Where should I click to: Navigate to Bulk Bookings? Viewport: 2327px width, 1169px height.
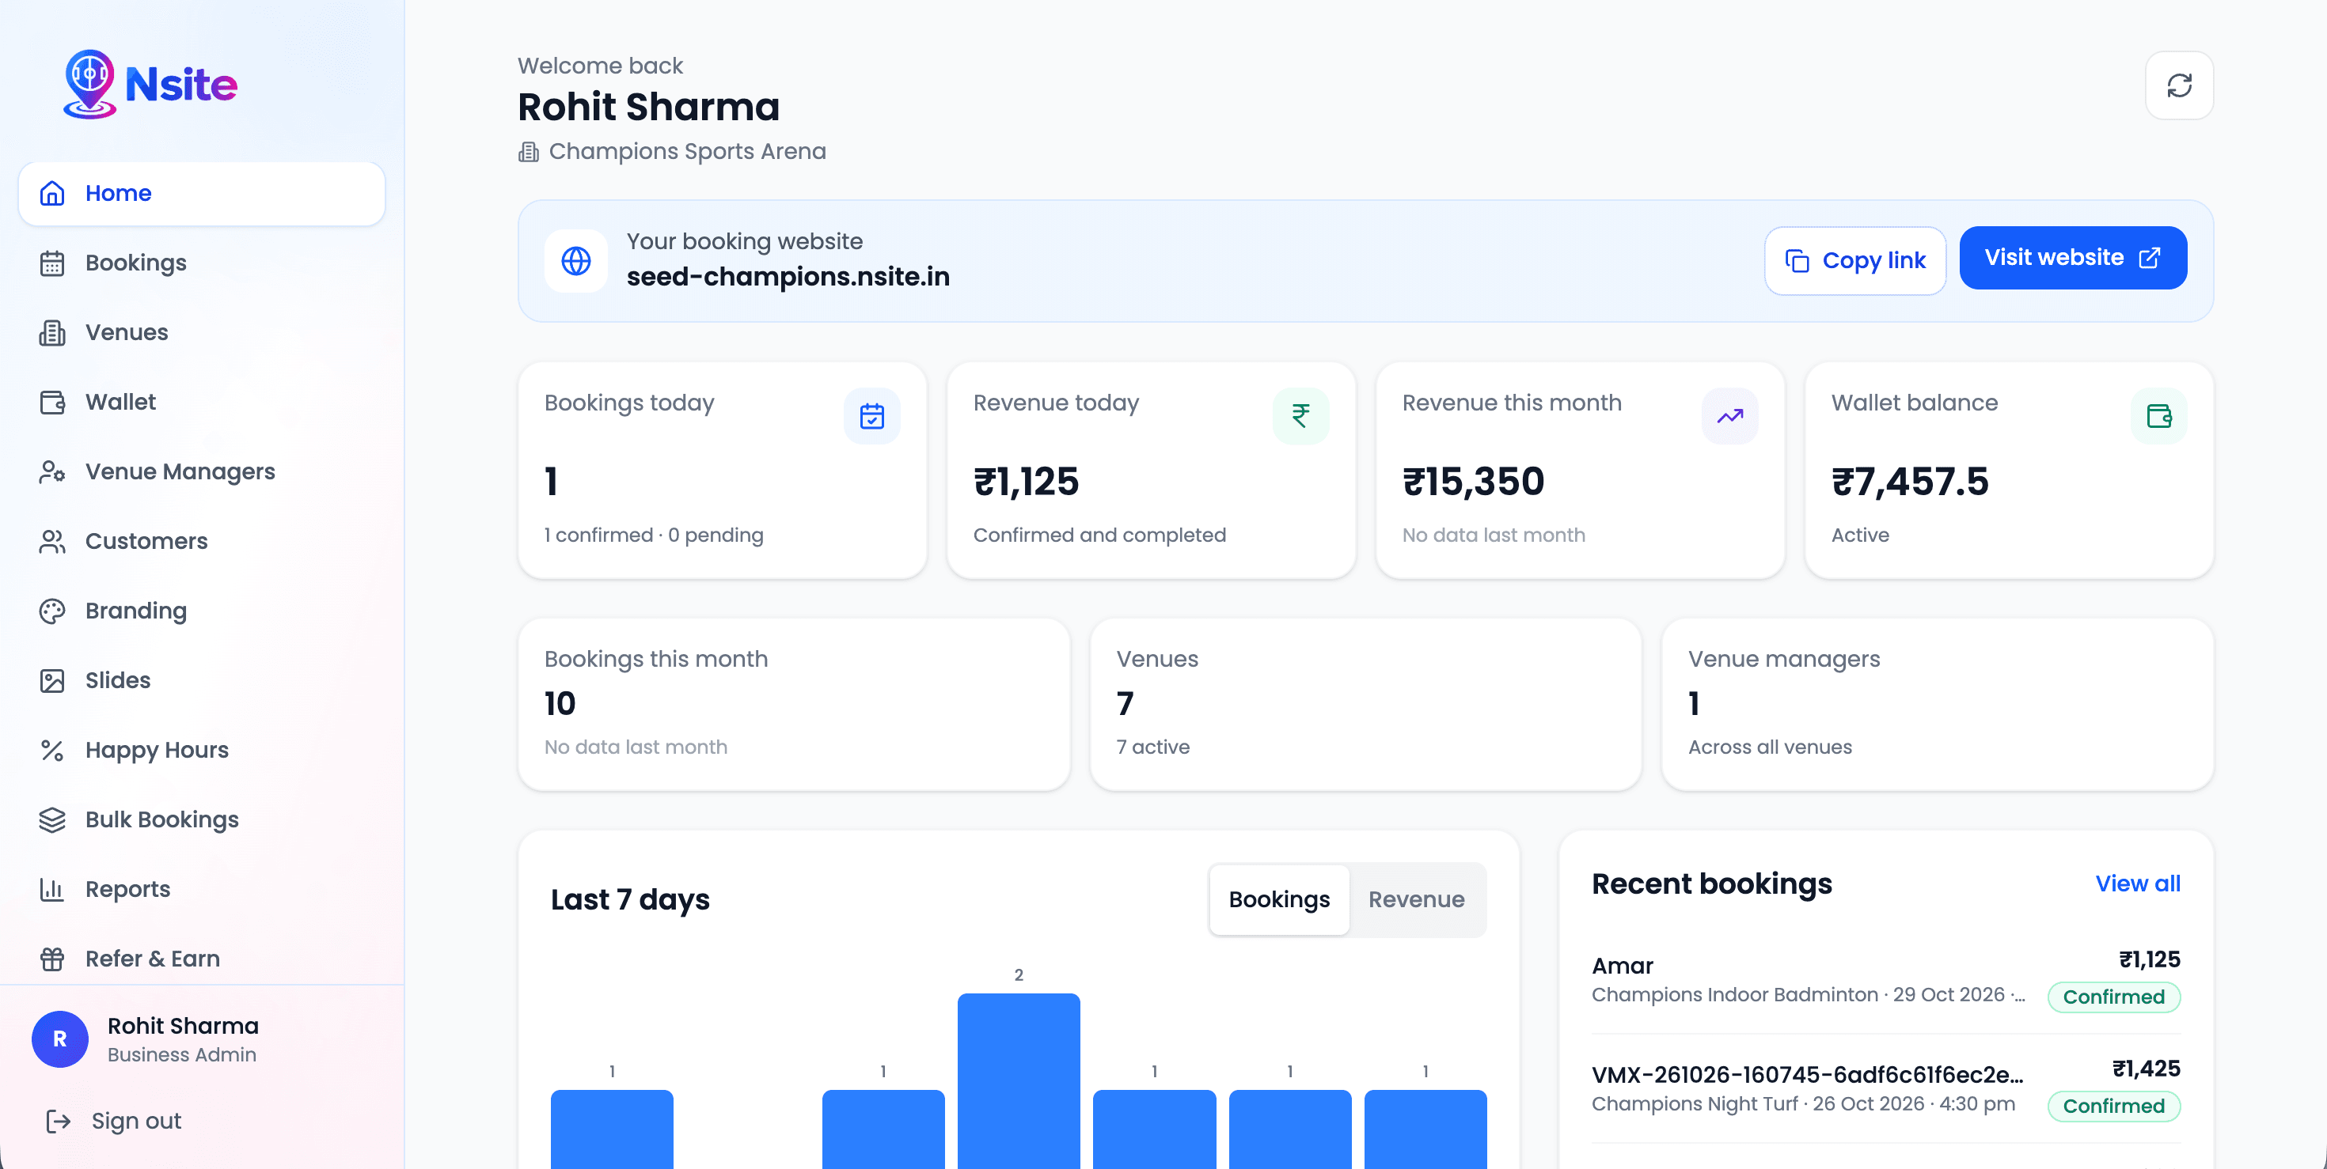(x=202, y=819)
